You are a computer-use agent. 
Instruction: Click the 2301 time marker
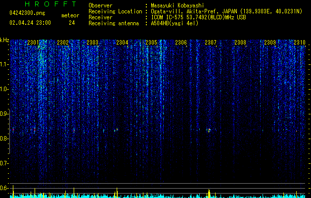[33, 43]
